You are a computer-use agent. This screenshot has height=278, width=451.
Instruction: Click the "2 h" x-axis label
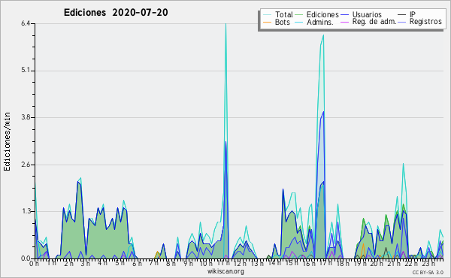click(68, 263)
